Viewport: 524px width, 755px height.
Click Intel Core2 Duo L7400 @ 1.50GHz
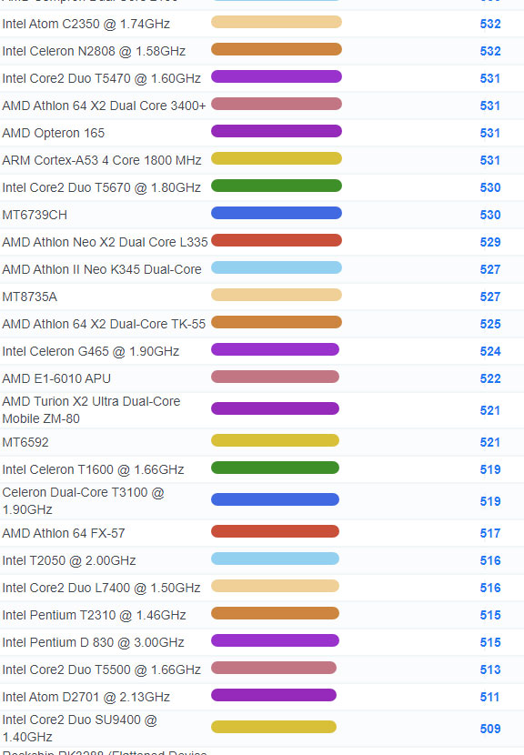point(101,588)
